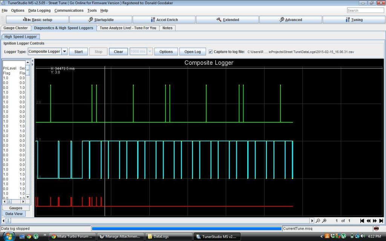Expand the Logger Type dropdown
This screenshot has width=386, height=241.
64,52
